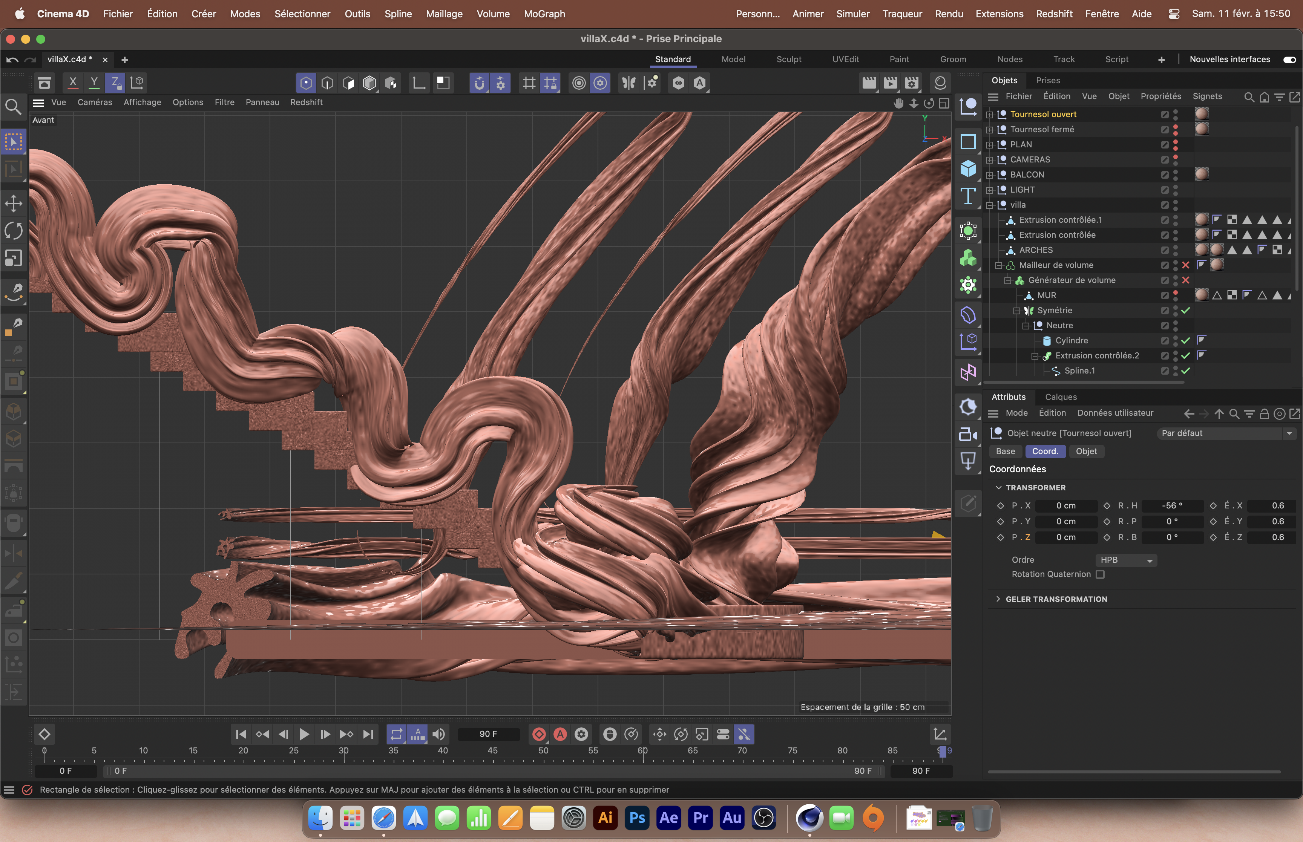Screen dimensions: 1303x842
Task: Disable Symétrie object green checkmark
Action: (1185, 311)
